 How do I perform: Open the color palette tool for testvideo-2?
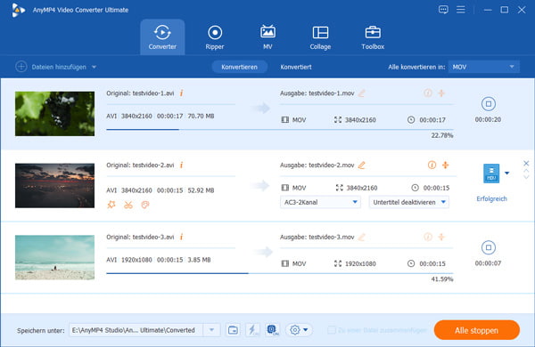point(145,205)
